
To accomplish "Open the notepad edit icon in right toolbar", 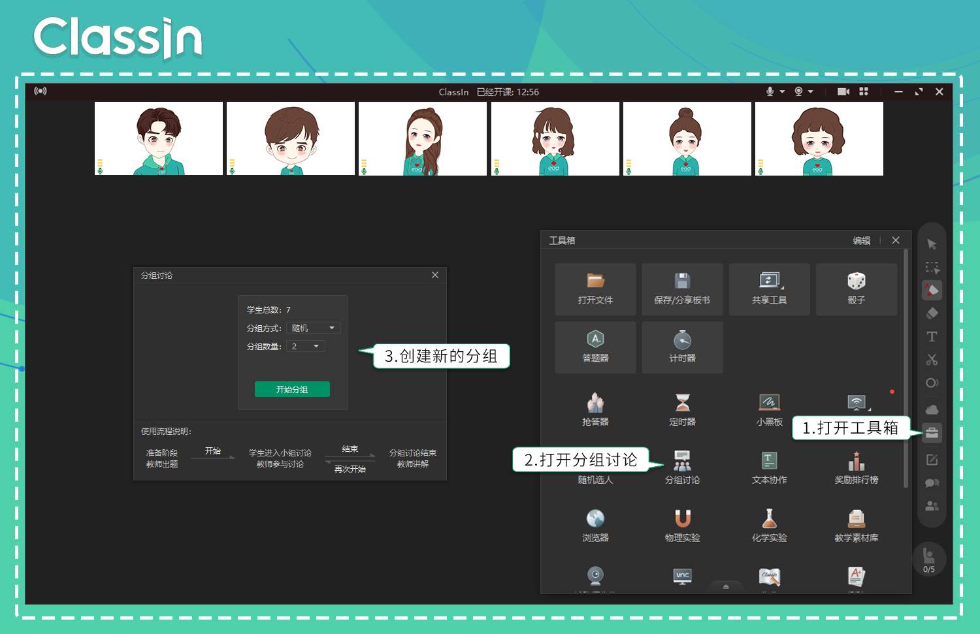I will click(x=932, y=460).
